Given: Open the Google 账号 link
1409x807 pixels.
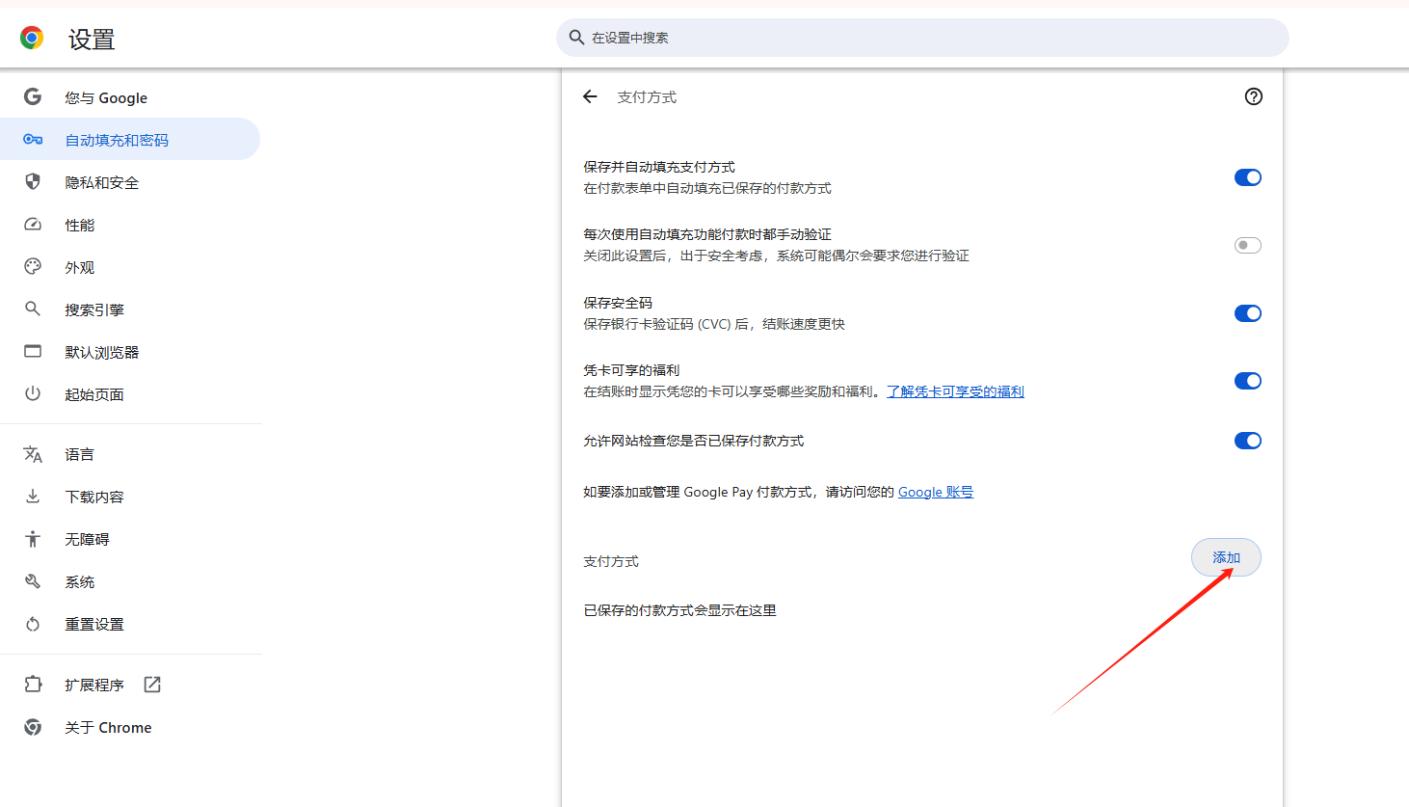Looking at the screenshot, I should point(936,492).
